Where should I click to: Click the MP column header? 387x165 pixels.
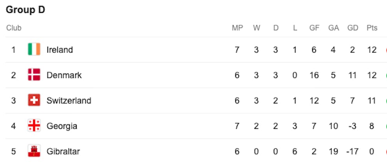237,28
